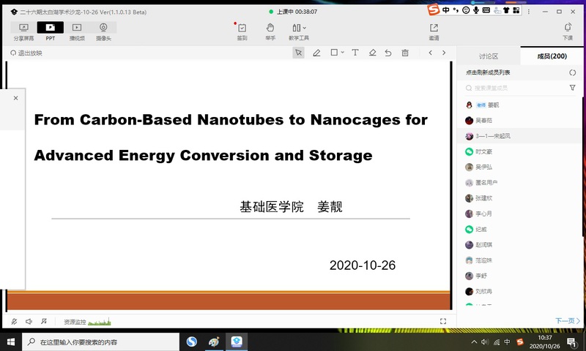Go to 下一页 of member list

(568, 320)
